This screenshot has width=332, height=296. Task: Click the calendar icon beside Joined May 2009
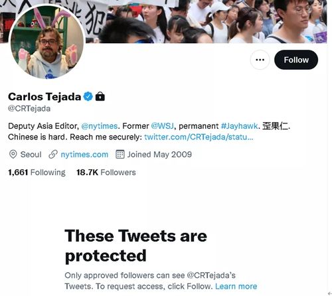tap(120, 155)
